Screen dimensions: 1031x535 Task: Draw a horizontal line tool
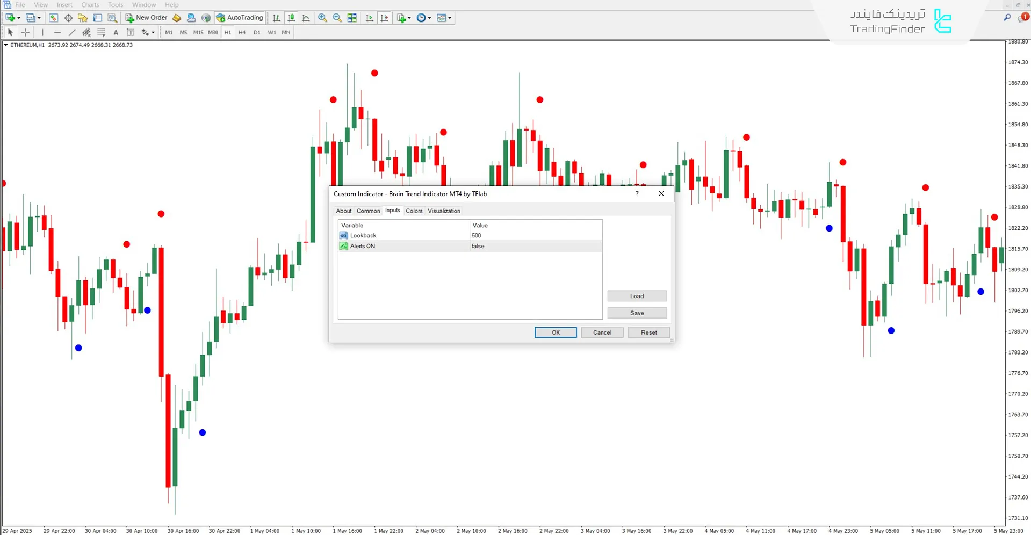pyautogui.click(x=57, y=32)
